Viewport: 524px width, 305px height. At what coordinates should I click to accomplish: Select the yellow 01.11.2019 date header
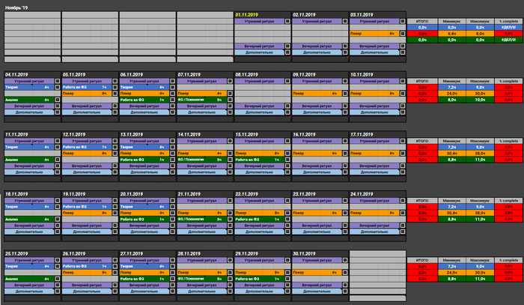coord(262,15)
